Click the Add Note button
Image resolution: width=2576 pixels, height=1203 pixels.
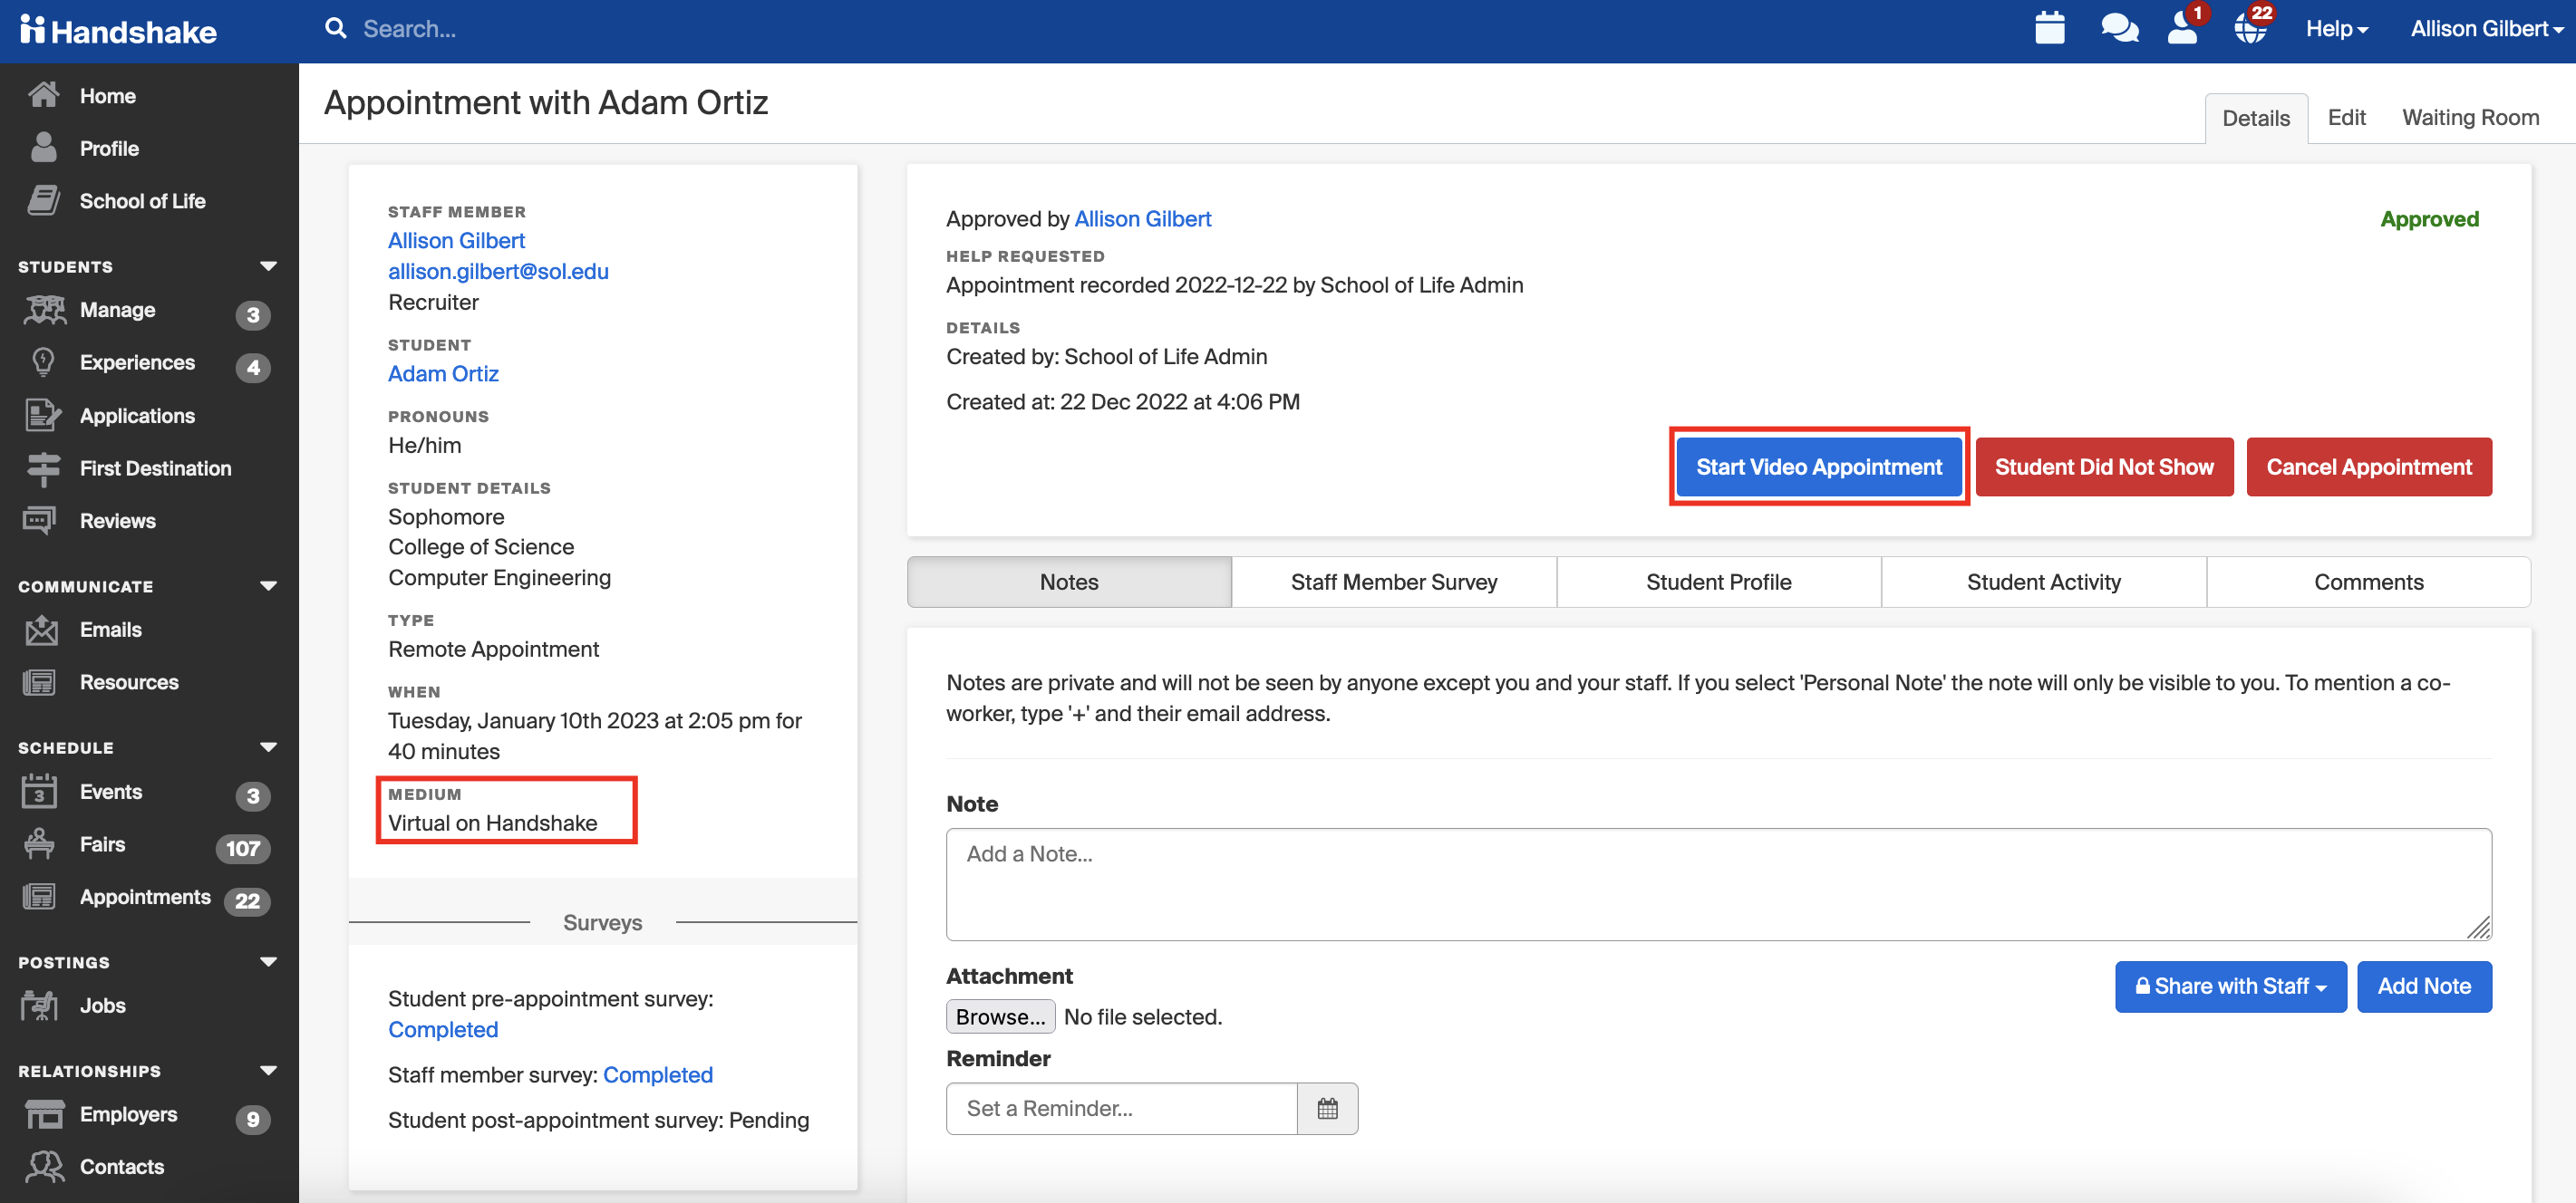click(2424, 986)
